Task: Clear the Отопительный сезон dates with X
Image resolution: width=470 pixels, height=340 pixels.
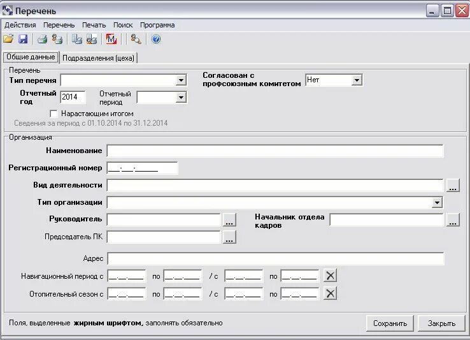Action: [x=330, y=293]
